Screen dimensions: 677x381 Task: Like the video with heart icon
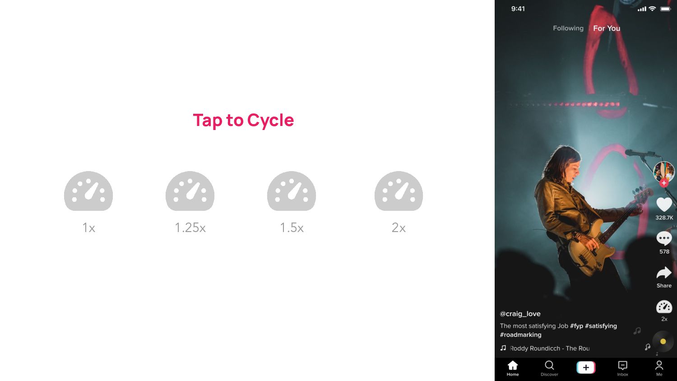[x=664, y=204]
